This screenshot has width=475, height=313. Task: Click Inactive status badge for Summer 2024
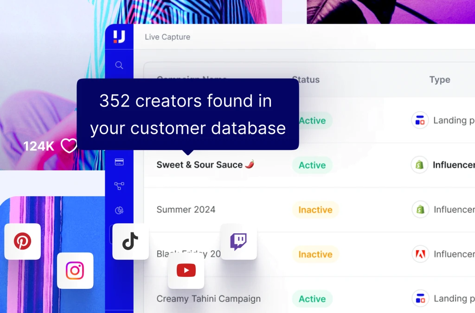(x=315, y=210)
